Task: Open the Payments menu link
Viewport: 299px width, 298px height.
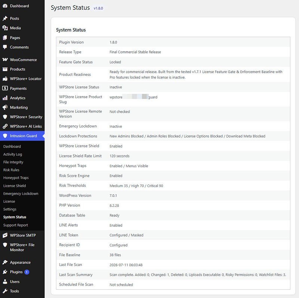Action: click(18, 89)
